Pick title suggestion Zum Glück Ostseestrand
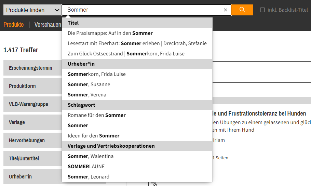311x186 pixels. [137, 54]
